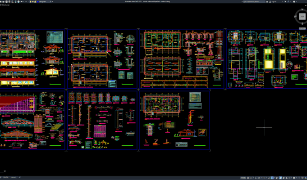Viewport: 307px width, 180px height.
Task: Expand the designjet layer dropdown
Action: pos(50,2)
